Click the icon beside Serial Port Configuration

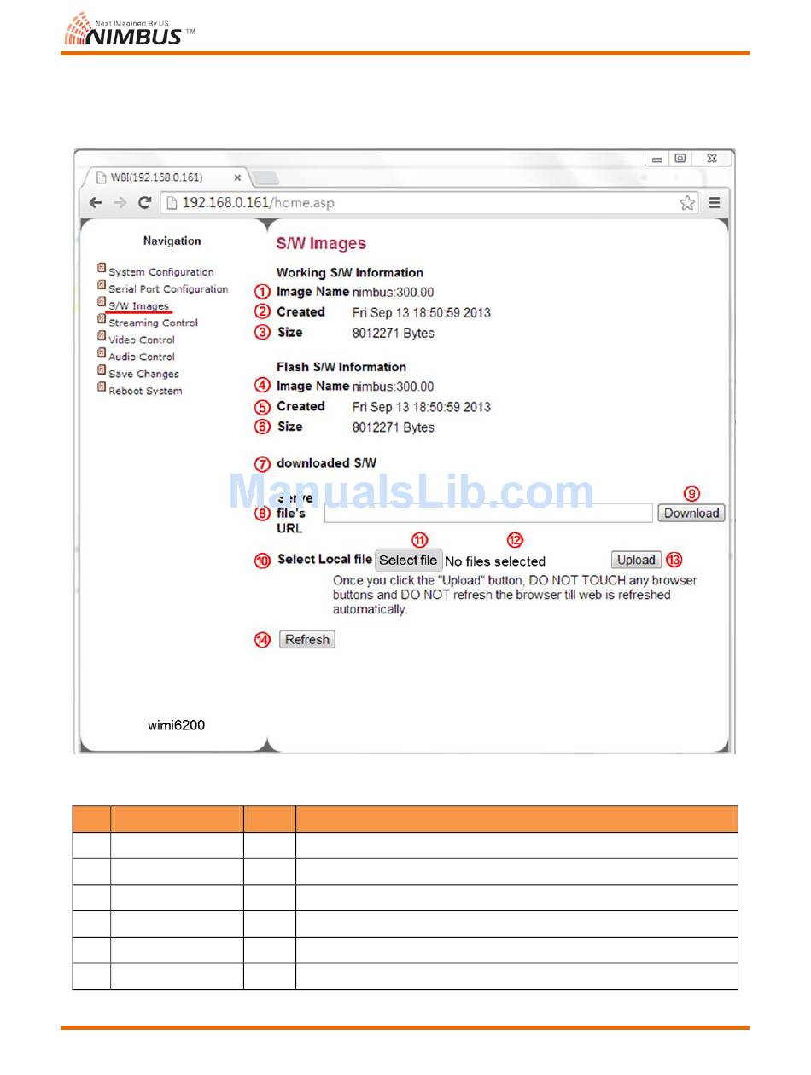pyautogui.click(x=102, y=286)
